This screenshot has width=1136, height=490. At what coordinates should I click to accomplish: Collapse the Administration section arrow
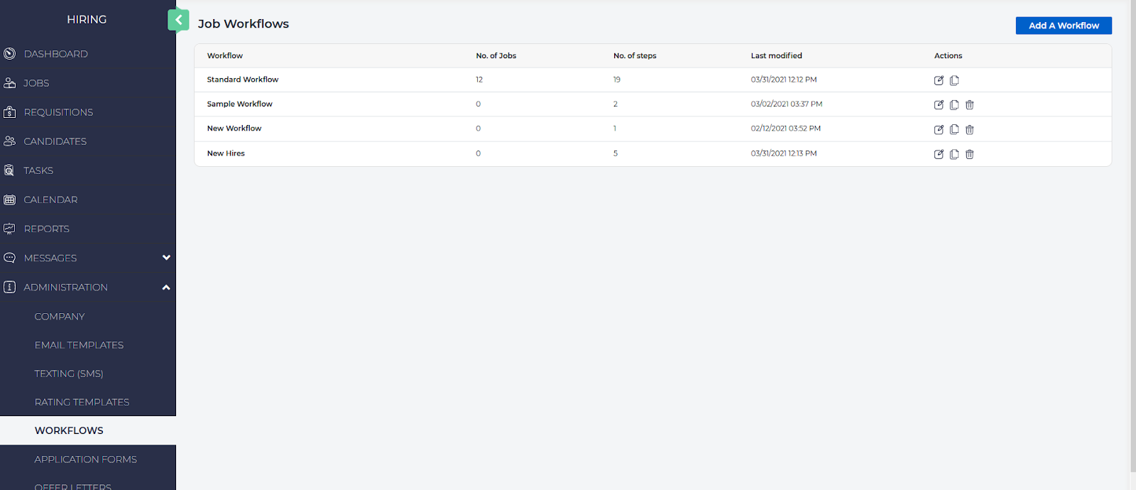click(x=166, y=288)
